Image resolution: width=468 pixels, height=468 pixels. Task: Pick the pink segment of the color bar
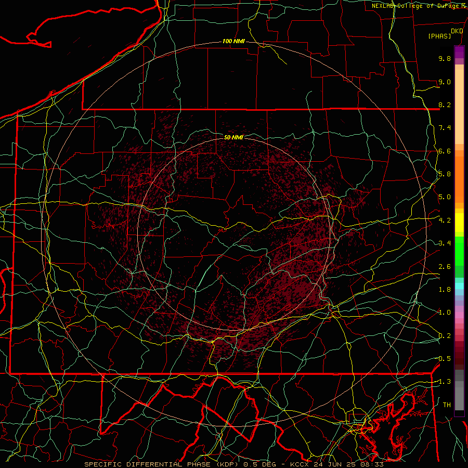pos(459,315)
